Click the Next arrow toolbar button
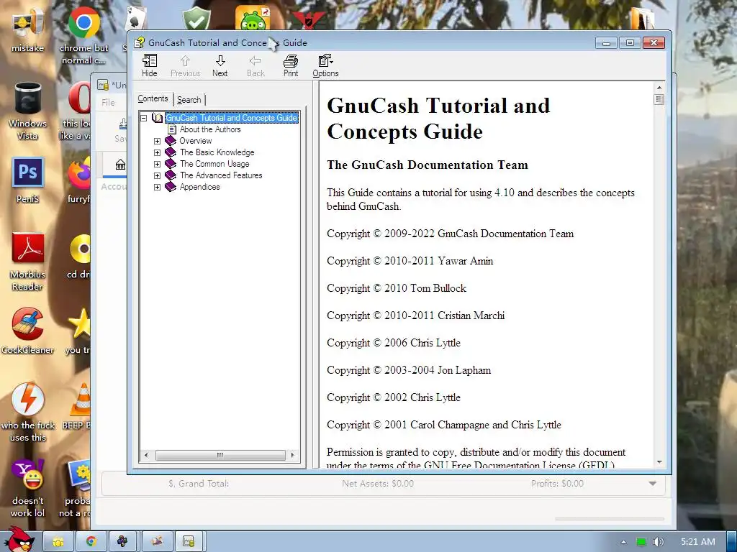 (x=220, y=65)
